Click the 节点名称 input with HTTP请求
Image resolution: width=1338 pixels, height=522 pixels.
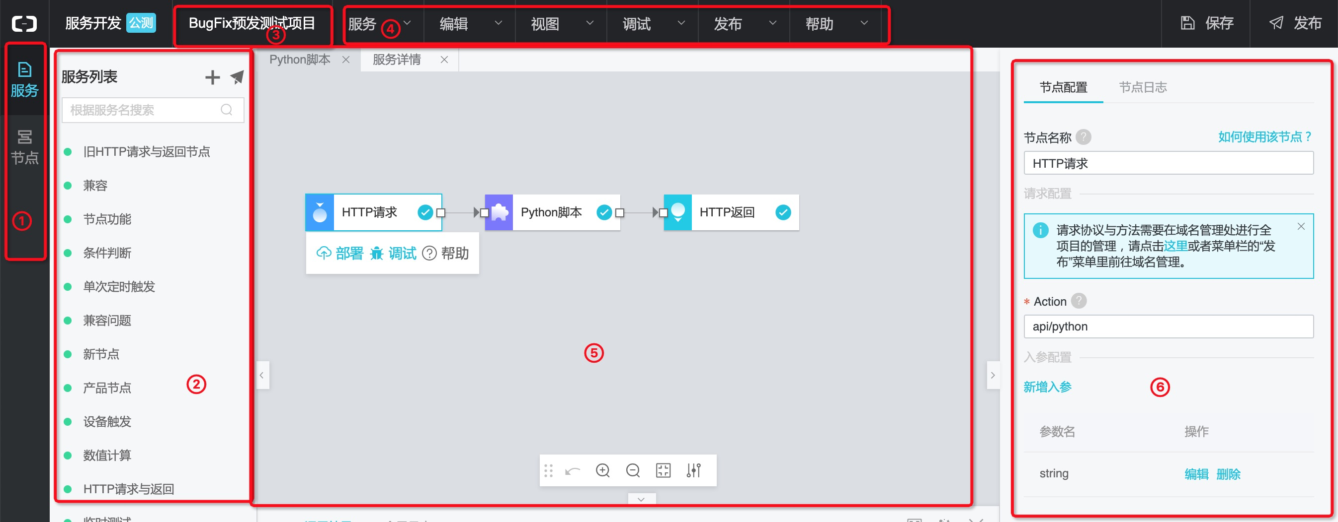click(1168, 163)
